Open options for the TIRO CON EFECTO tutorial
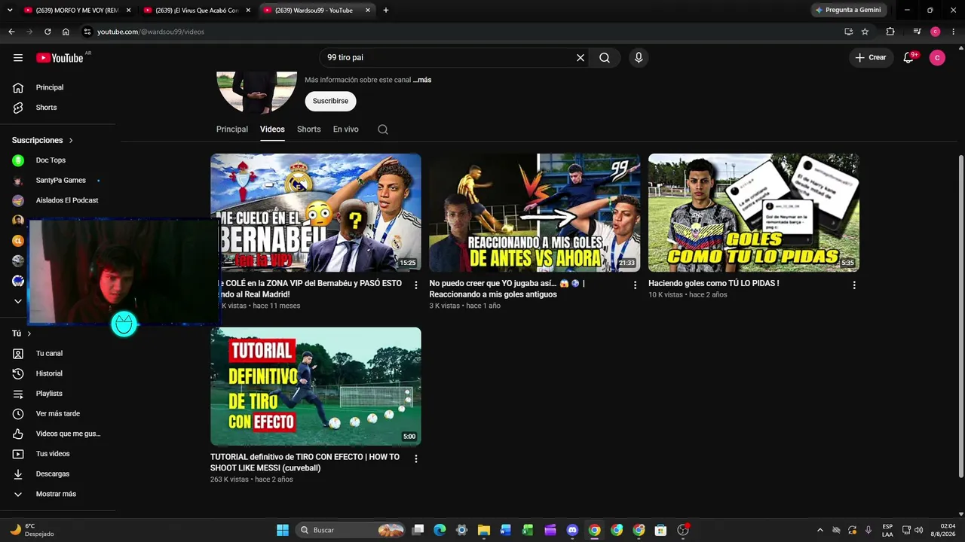Screen dimensions: 965x542 pyautogui.click(x=416, y=458)
